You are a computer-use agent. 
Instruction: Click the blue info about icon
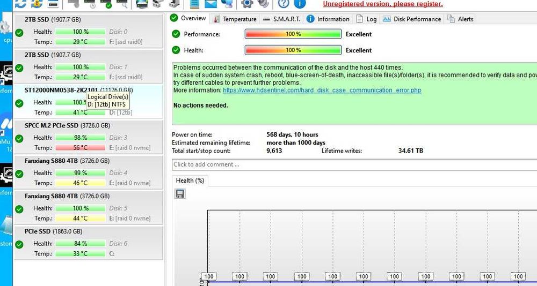click(x=300, y=3)
